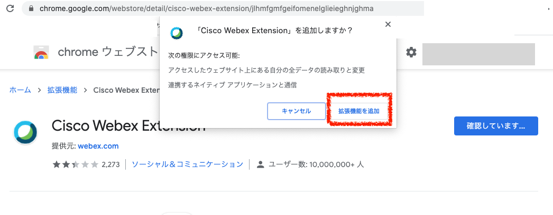Click the blue 確認しています... button
This screenshot has width=553, height=215.
coord(496,126)
